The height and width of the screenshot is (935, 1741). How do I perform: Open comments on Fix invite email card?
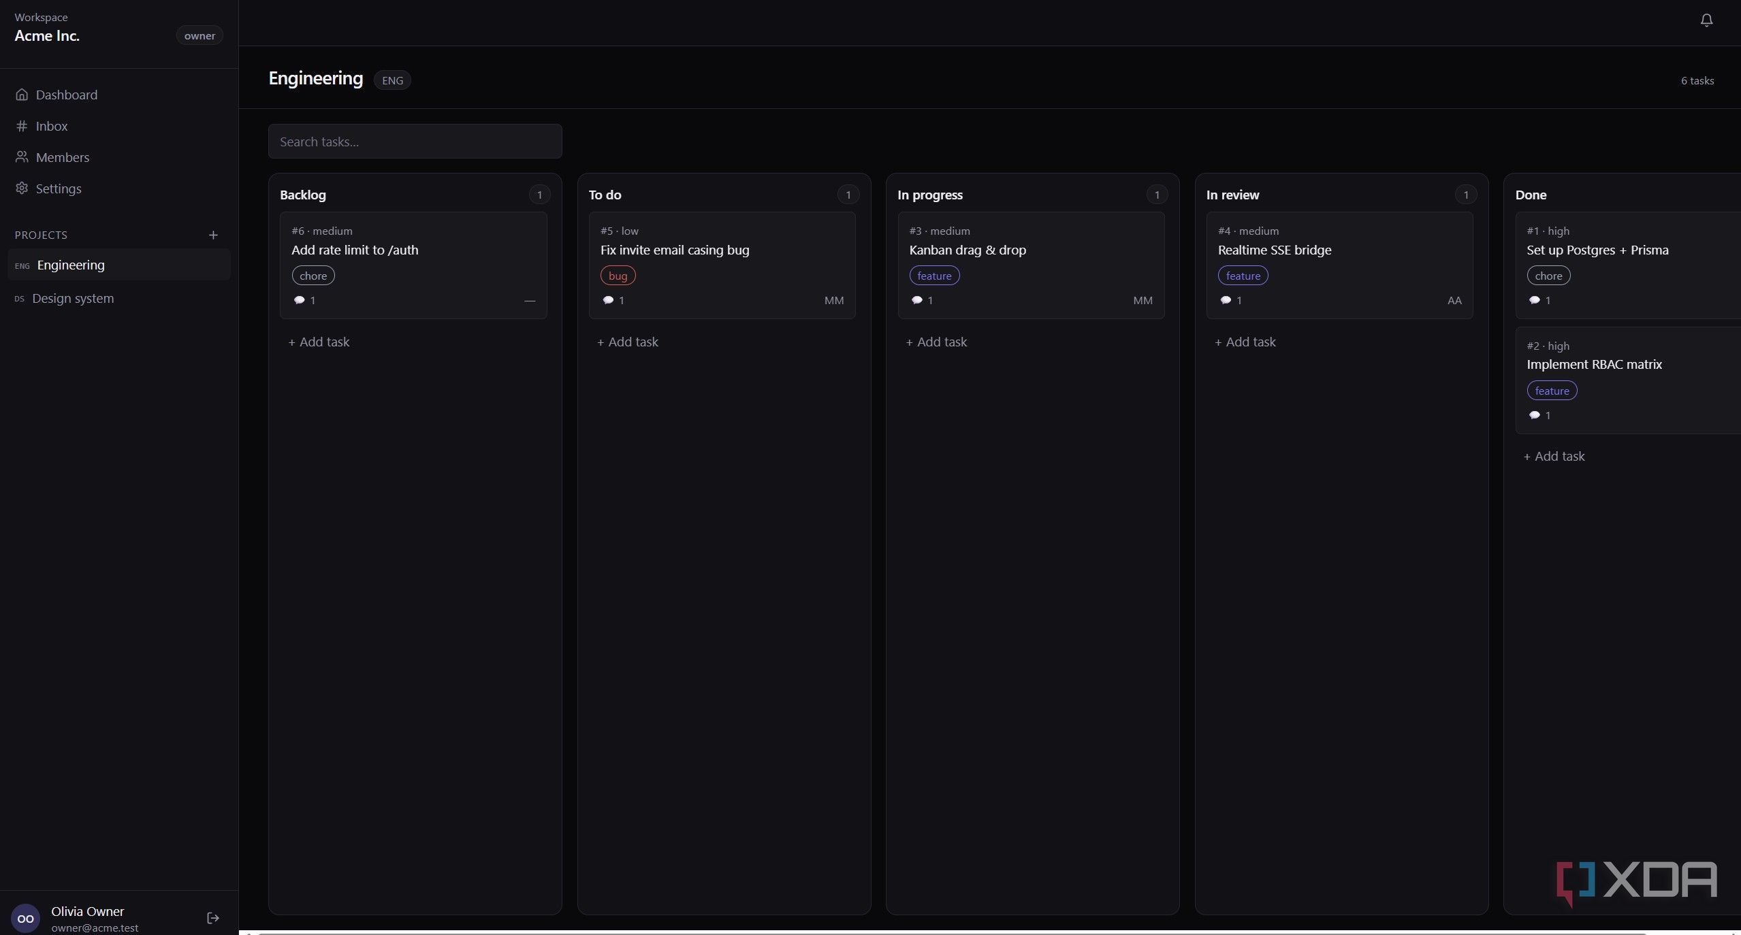[x=613, y=300]
